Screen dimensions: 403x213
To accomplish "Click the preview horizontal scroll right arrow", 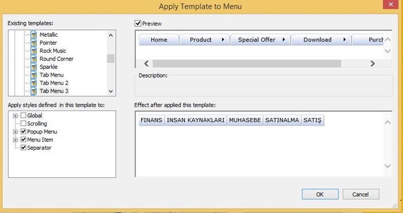I will click(x=372, y=63).
